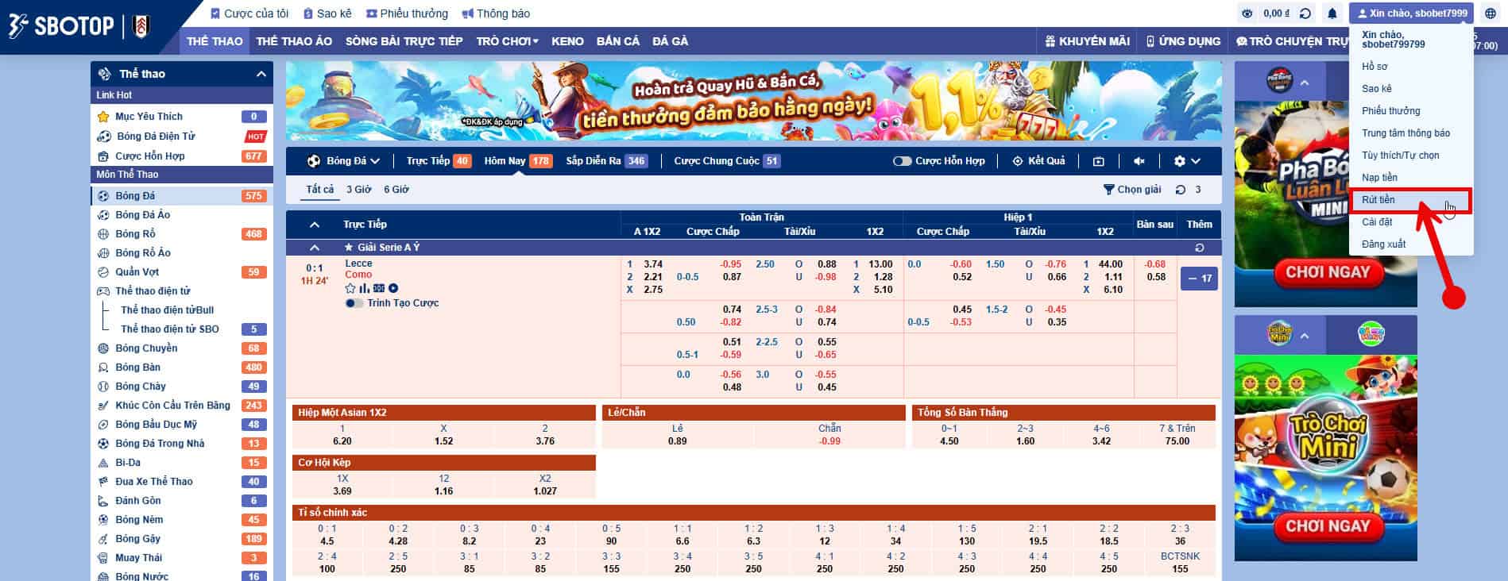Image resolution: width=1508 pixels, height=581 pixels.
Task: Toggle the Cược Hỗn Hợp switch
Action: pos(902,161)
